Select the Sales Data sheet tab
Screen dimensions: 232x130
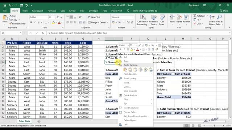point(24,121)
